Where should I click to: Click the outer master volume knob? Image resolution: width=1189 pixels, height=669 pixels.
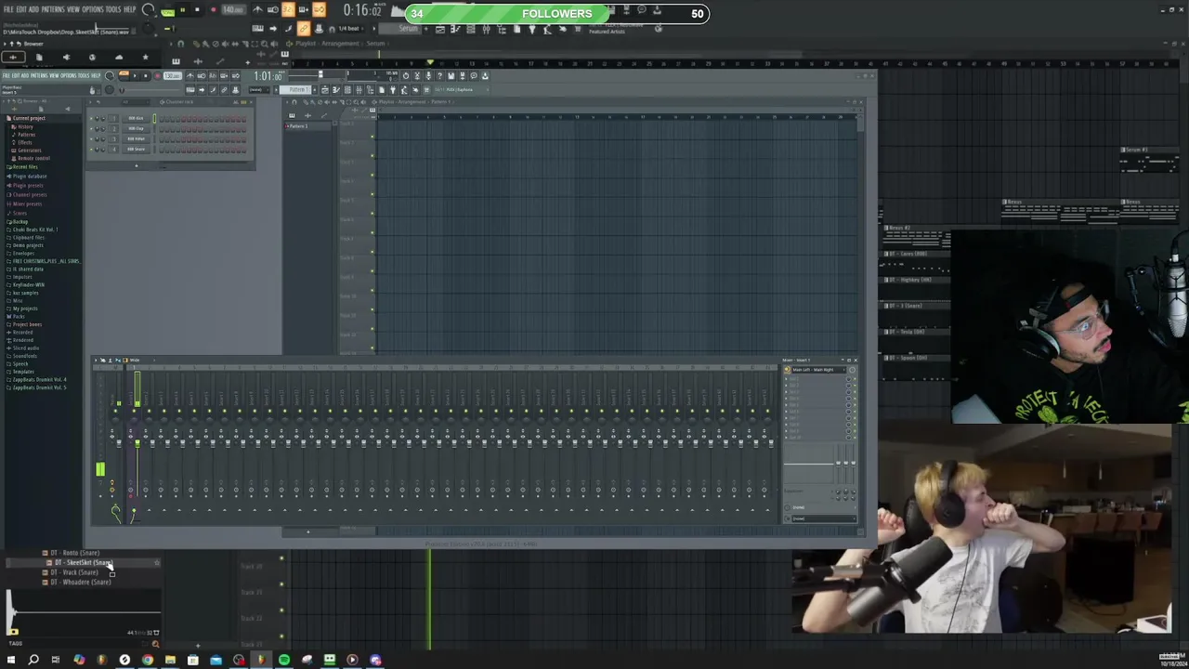[x=149, y=10]
